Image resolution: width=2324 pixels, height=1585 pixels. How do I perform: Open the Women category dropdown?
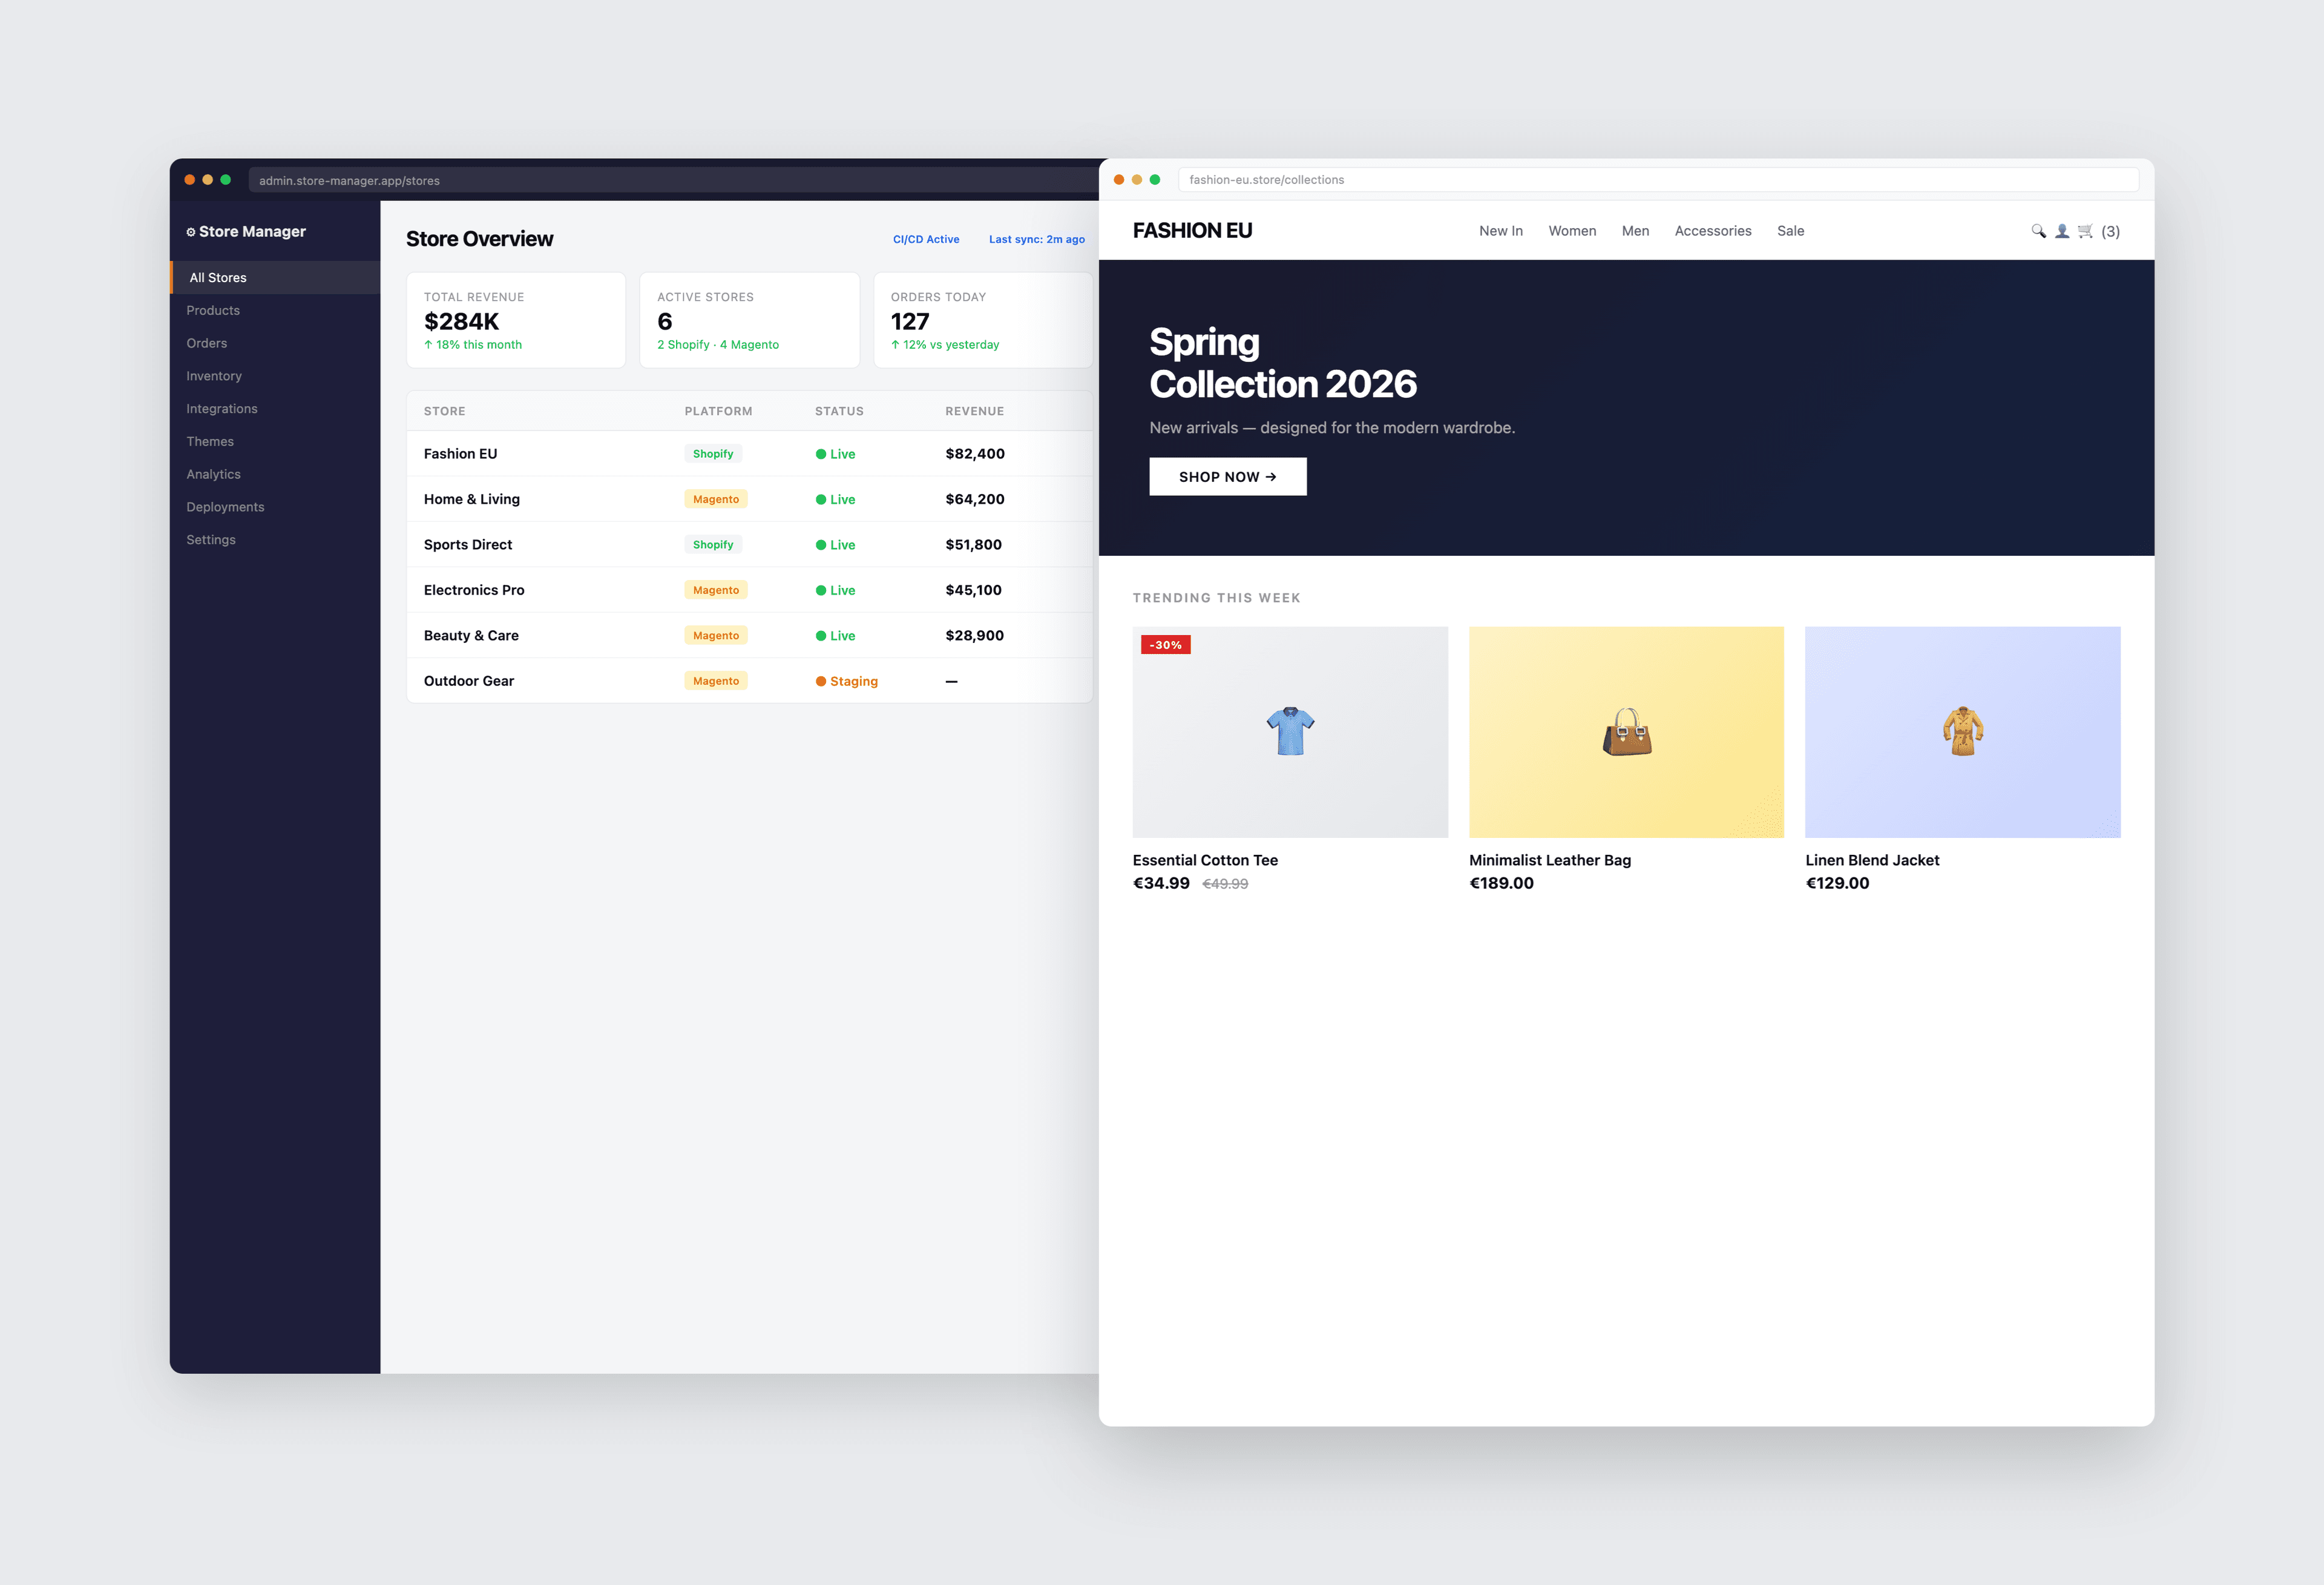coord(1572,231)
